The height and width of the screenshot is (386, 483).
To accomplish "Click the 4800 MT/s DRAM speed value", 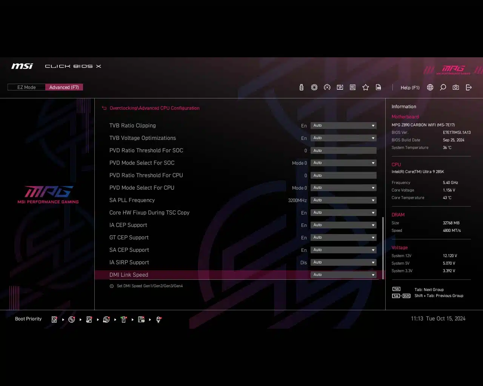I will click(452, 230).
